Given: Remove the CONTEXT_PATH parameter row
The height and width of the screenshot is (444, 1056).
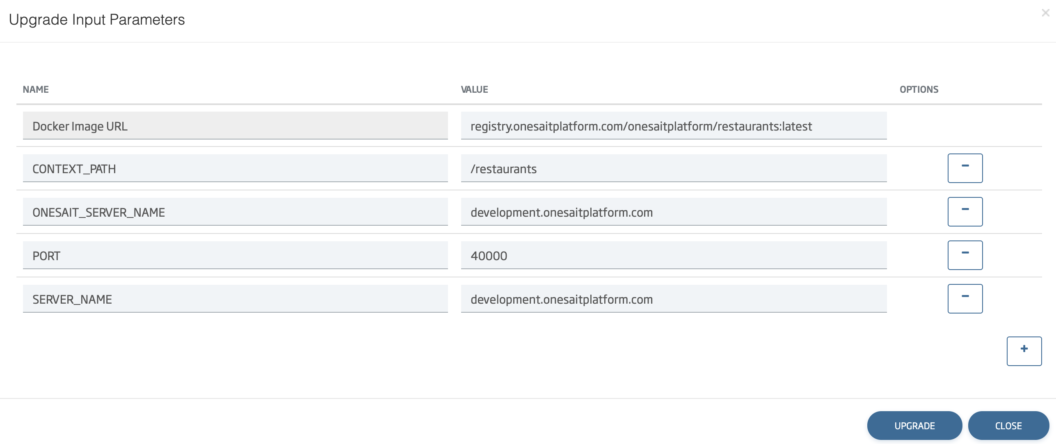Looking at the screenshot, I should click(965, 168).
